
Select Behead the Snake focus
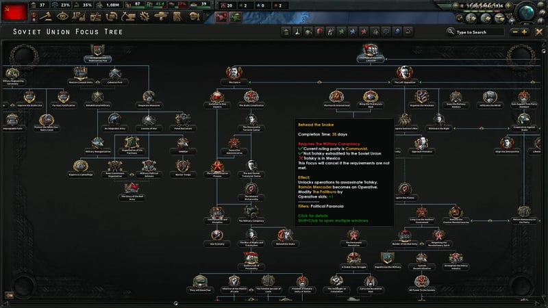(x=286, y=238)
